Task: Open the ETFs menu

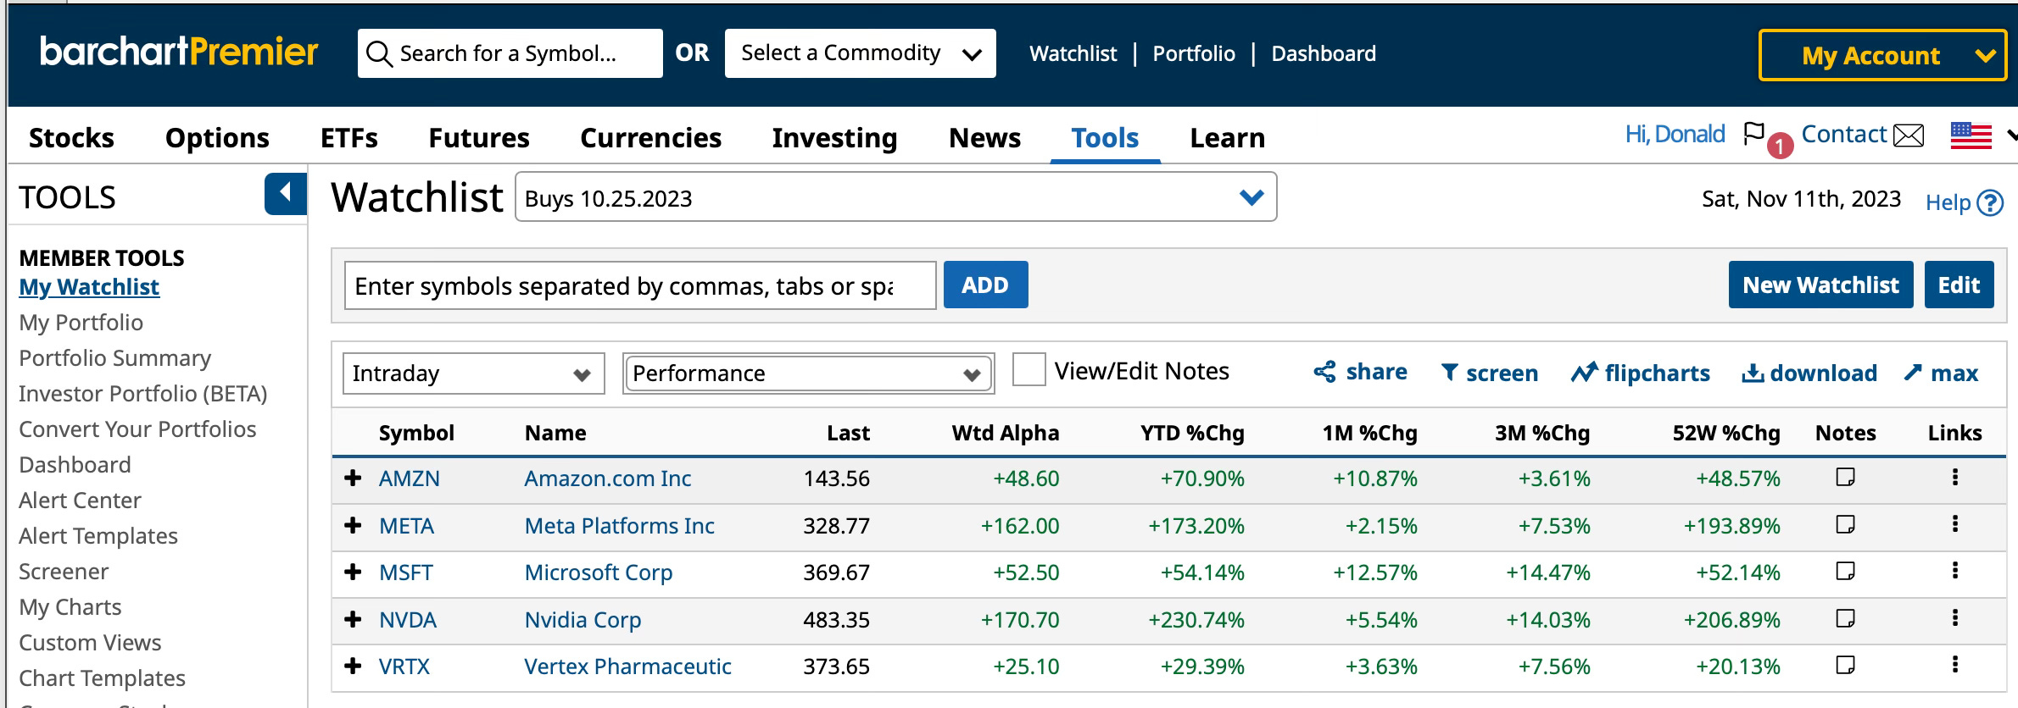Action: [x=348, y=137]
